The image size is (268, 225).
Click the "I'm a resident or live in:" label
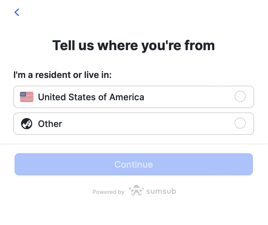62,75
